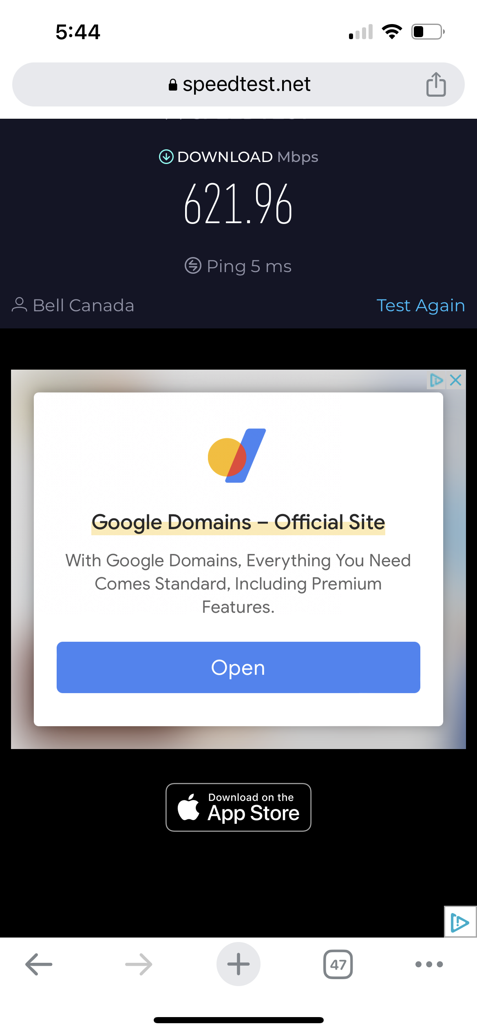Tap the Bell Canada user icon
Screen dimensions: 477x1033
pos(19,305)
